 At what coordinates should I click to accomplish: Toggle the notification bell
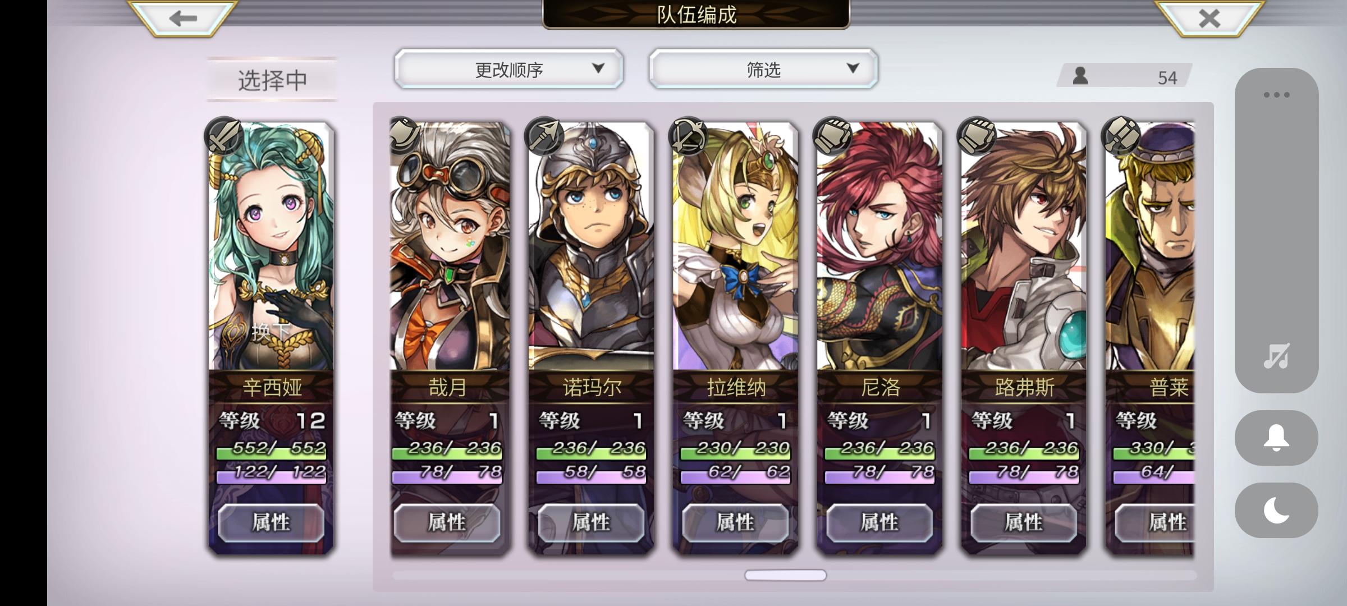1276,438
